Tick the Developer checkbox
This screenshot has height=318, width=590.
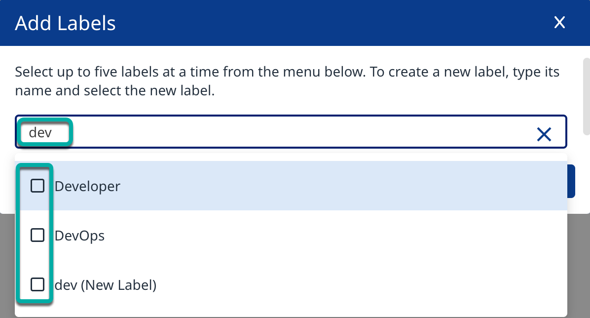tap(37, 186)
